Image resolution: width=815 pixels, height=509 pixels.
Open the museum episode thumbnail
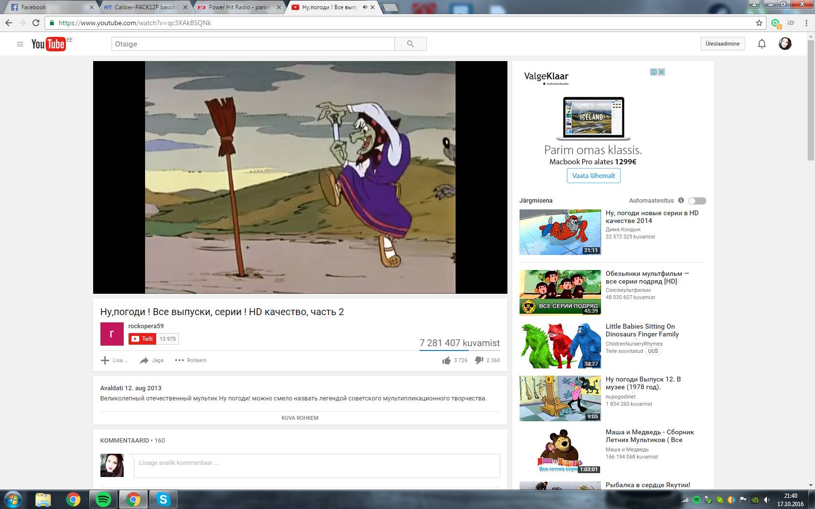pyautogui.click(x=560, y=398)
